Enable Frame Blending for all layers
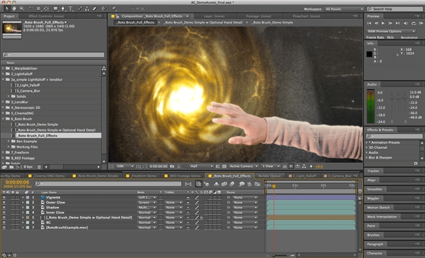The width and height of the screenshot is (425, 258). coord(224,184)
